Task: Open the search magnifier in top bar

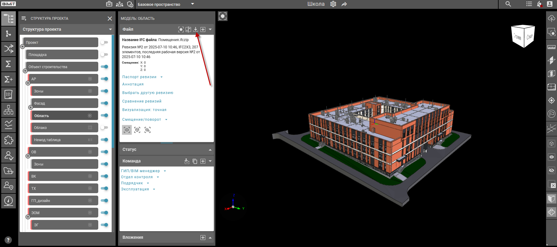Action: pyautogui.click(x=508, y=4)
